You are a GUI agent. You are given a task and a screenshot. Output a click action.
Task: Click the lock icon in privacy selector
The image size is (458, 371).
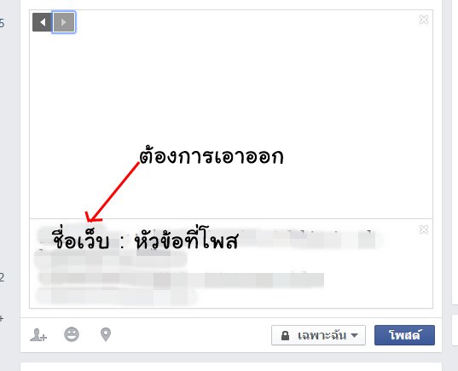click(285, 335)
